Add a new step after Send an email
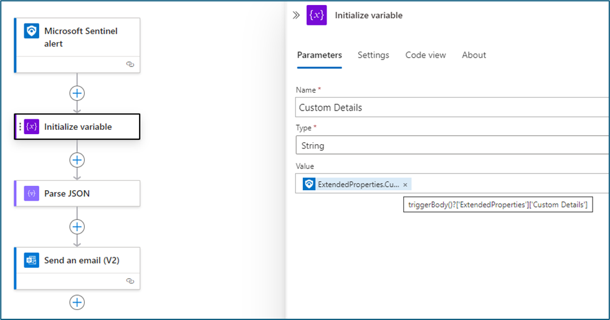Viewport: 610px width, 320px height. coord(77,303)
